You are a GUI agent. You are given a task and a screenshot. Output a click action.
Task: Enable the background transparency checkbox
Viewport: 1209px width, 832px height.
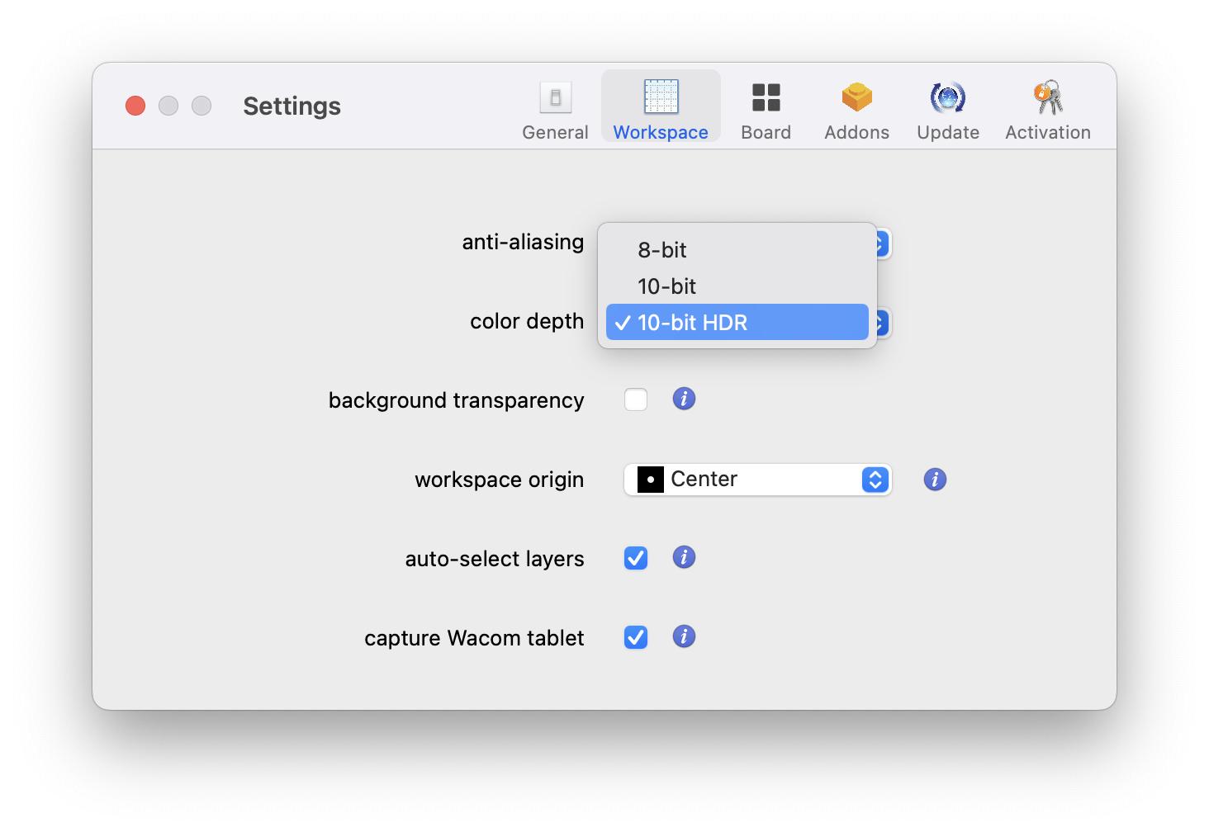tap(636, 399)
